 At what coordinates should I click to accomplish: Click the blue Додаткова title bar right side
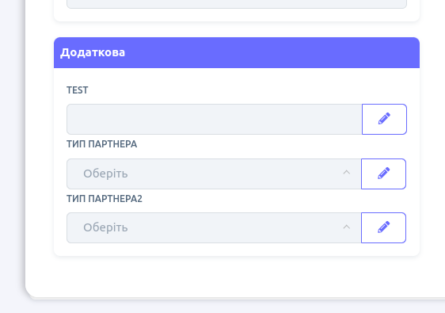point(340,52)
